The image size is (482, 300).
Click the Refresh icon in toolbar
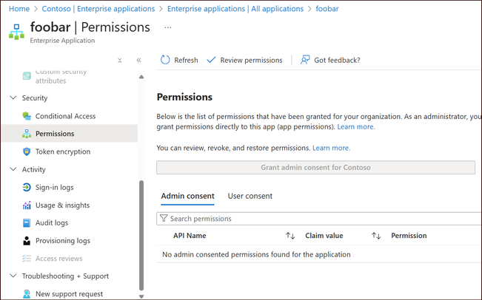point(165,60)
